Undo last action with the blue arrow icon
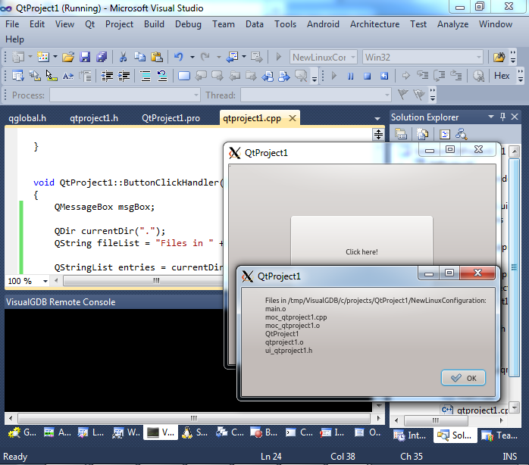The width and height of the screenshot is (529, 465). pos(178,57)
